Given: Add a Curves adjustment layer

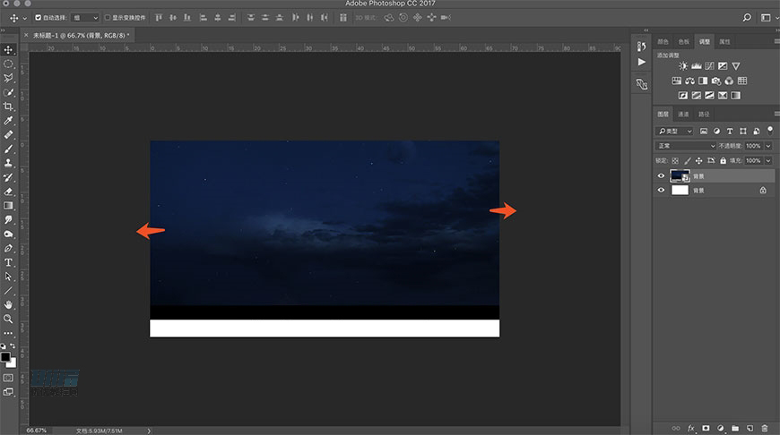Looking at the screenshot, I should pyautogui.click(x=709, y=66).
